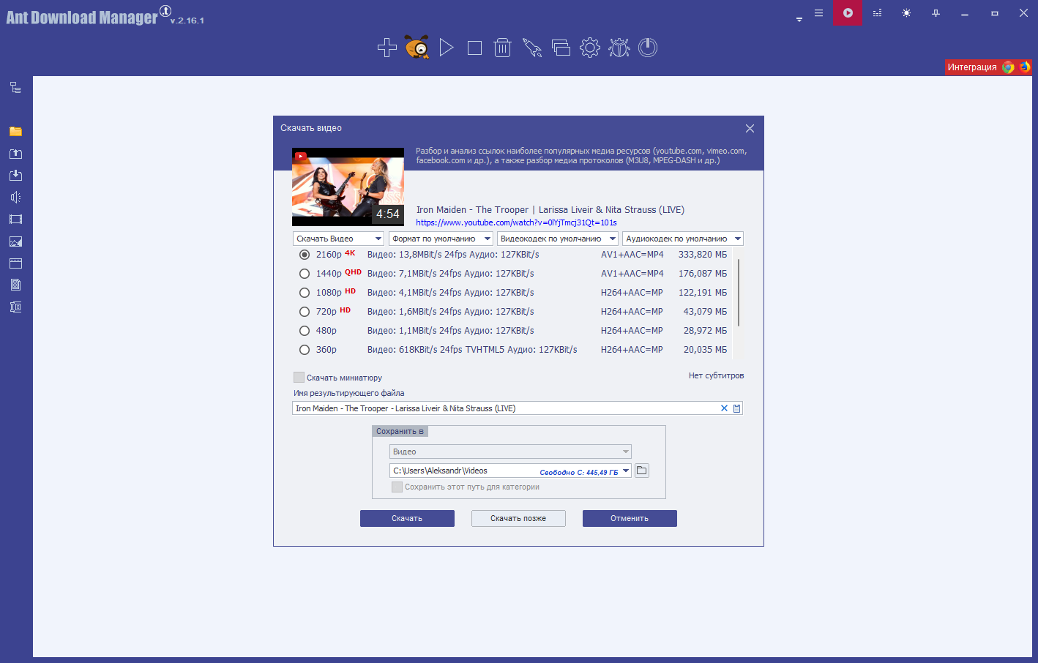The height and width of the screenshot is (663, 1038).
Task: Select the 360p quality option
Action: pyautogui.click(x=305, y=350)
